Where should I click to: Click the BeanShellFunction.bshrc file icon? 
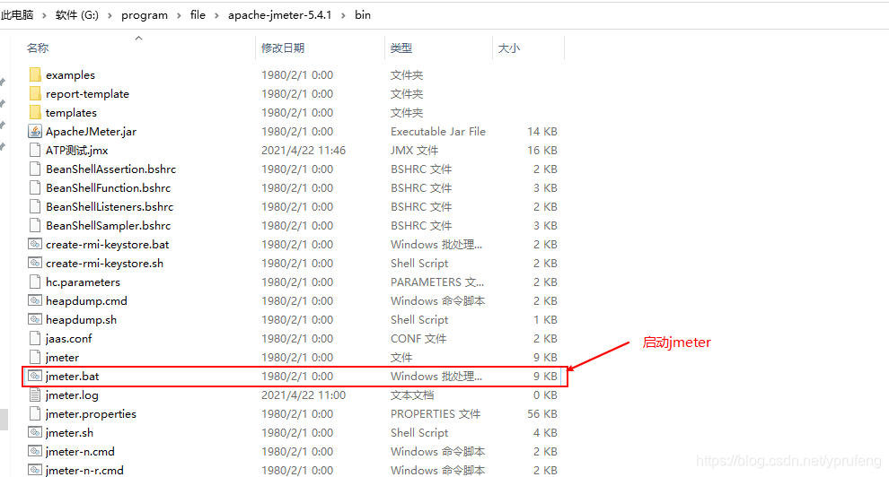[x=35, y=187]
